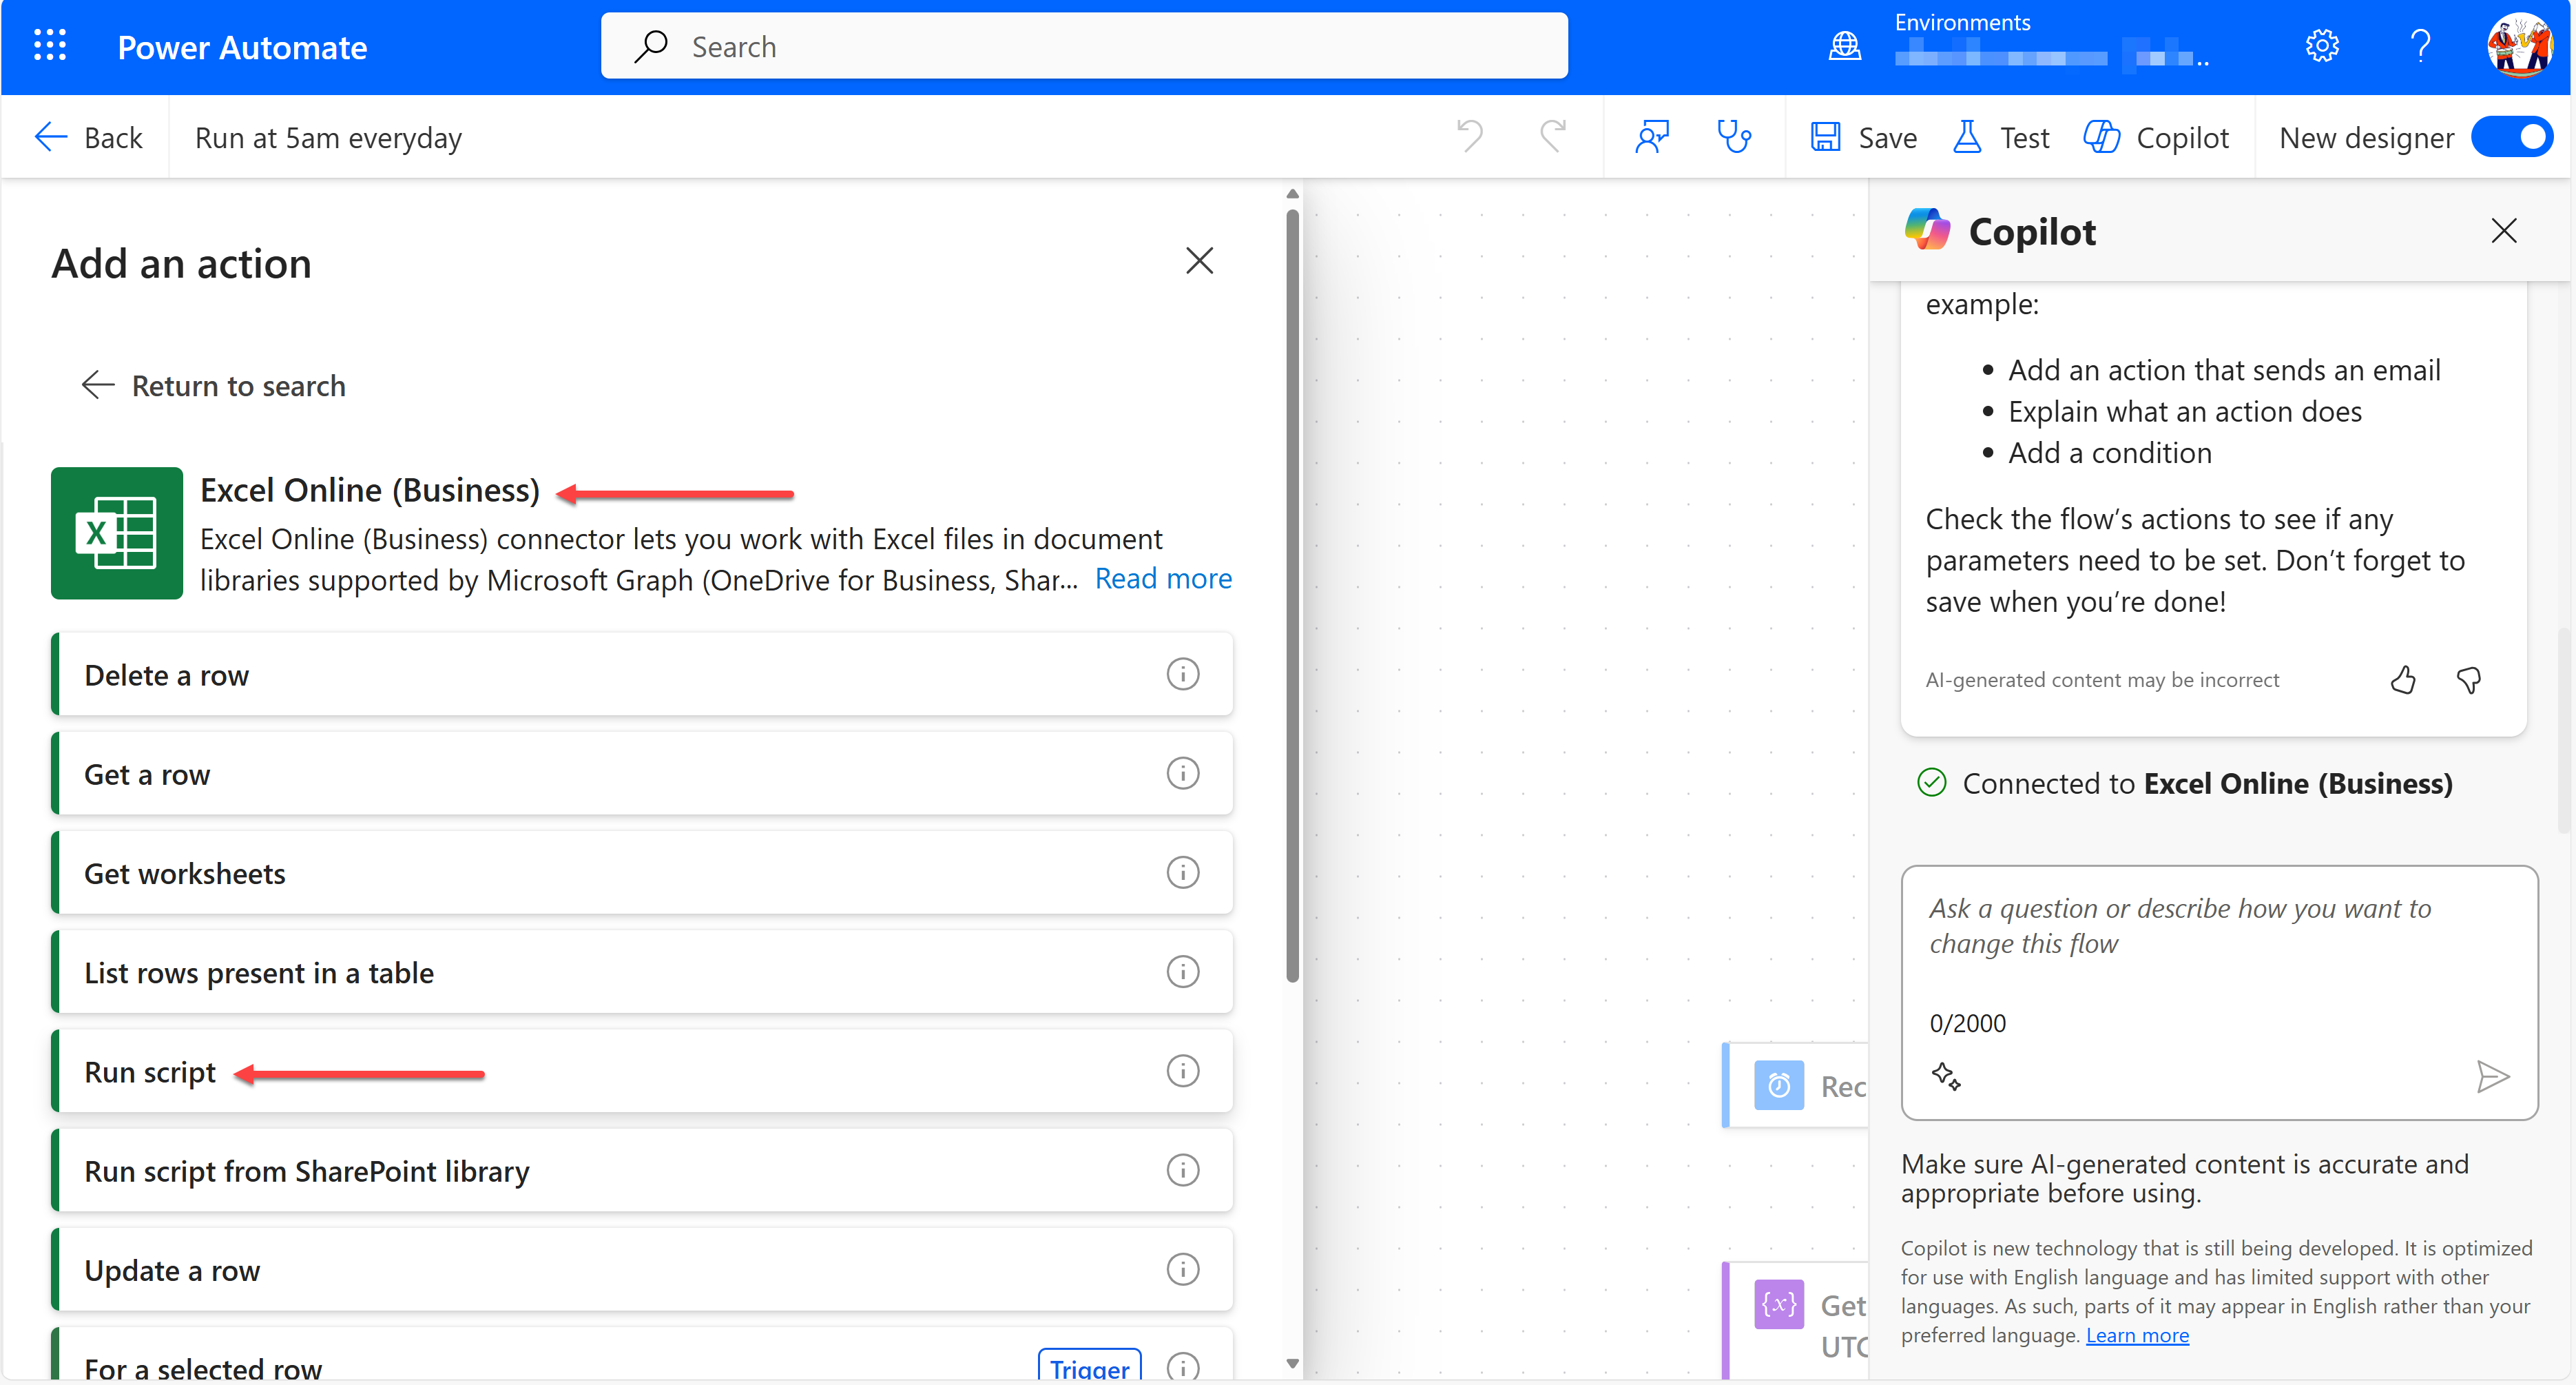Open the user profile avatar
Screen dimensions: 2576x1385
point(2519,46)
